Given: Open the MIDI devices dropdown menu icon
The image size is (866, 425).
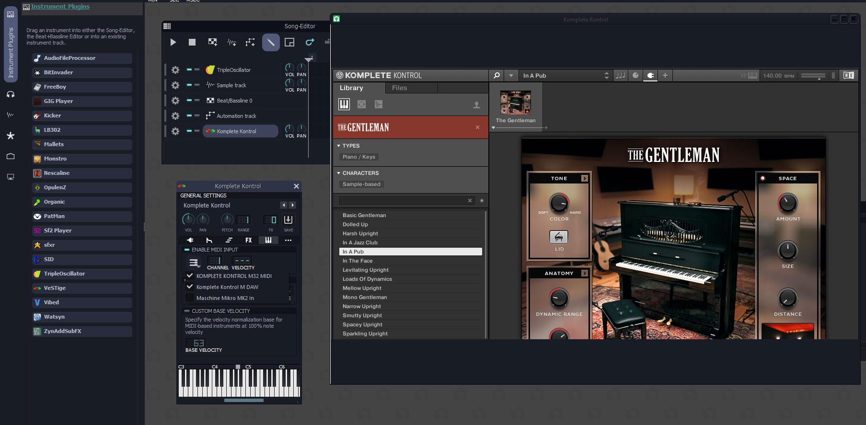Looking at the screenshot, I should click(x=194, y=263).
